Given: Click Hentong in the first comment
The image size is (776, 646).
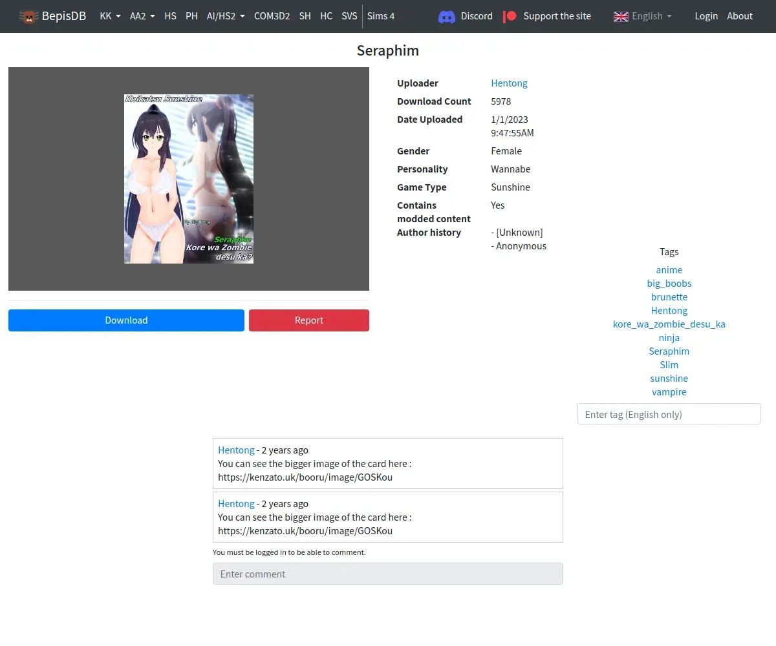Looking at the screenshot, I should (236, 450).
